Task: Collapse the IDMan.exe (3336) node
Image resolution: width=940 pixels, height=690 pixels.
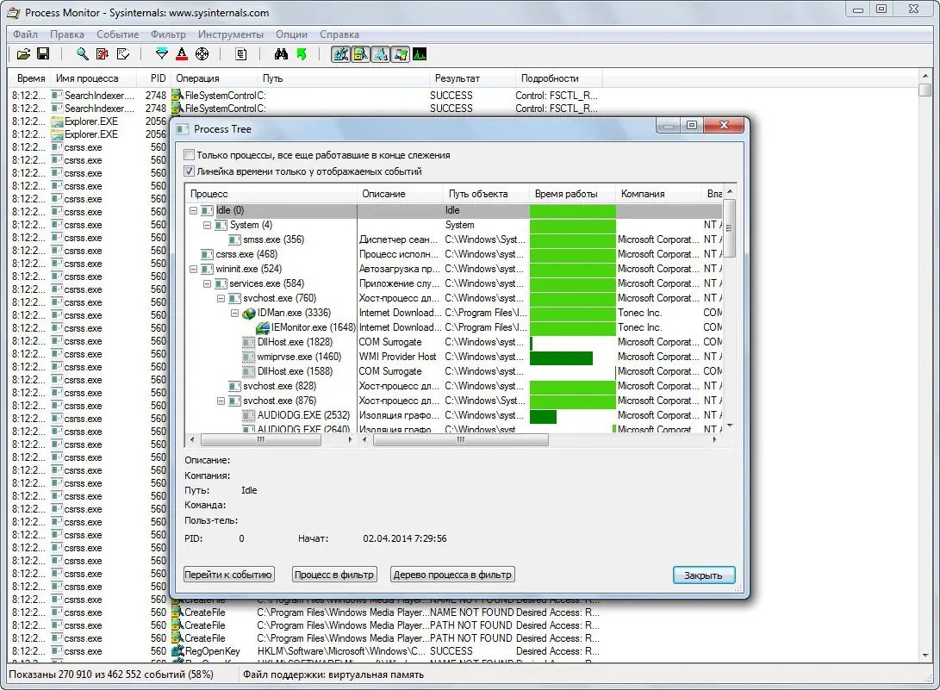Action: (x=235, y=313)
